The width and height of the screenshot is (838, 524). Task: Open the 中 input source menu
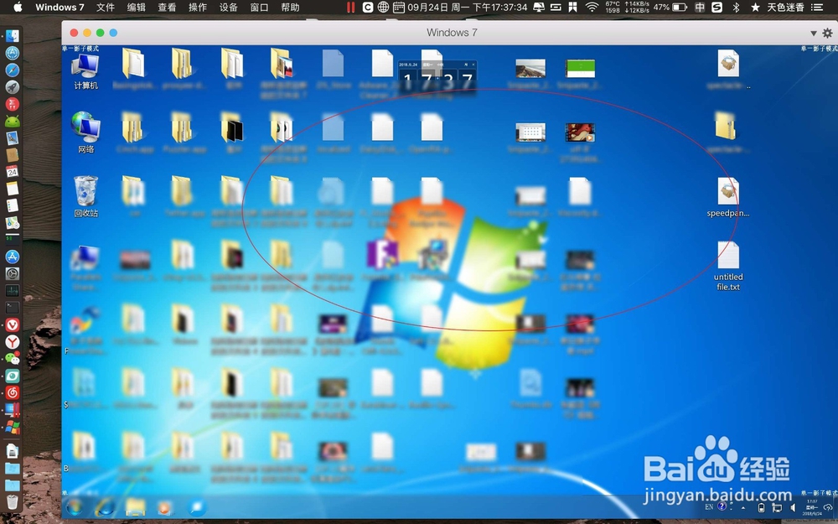pos(699,8)
